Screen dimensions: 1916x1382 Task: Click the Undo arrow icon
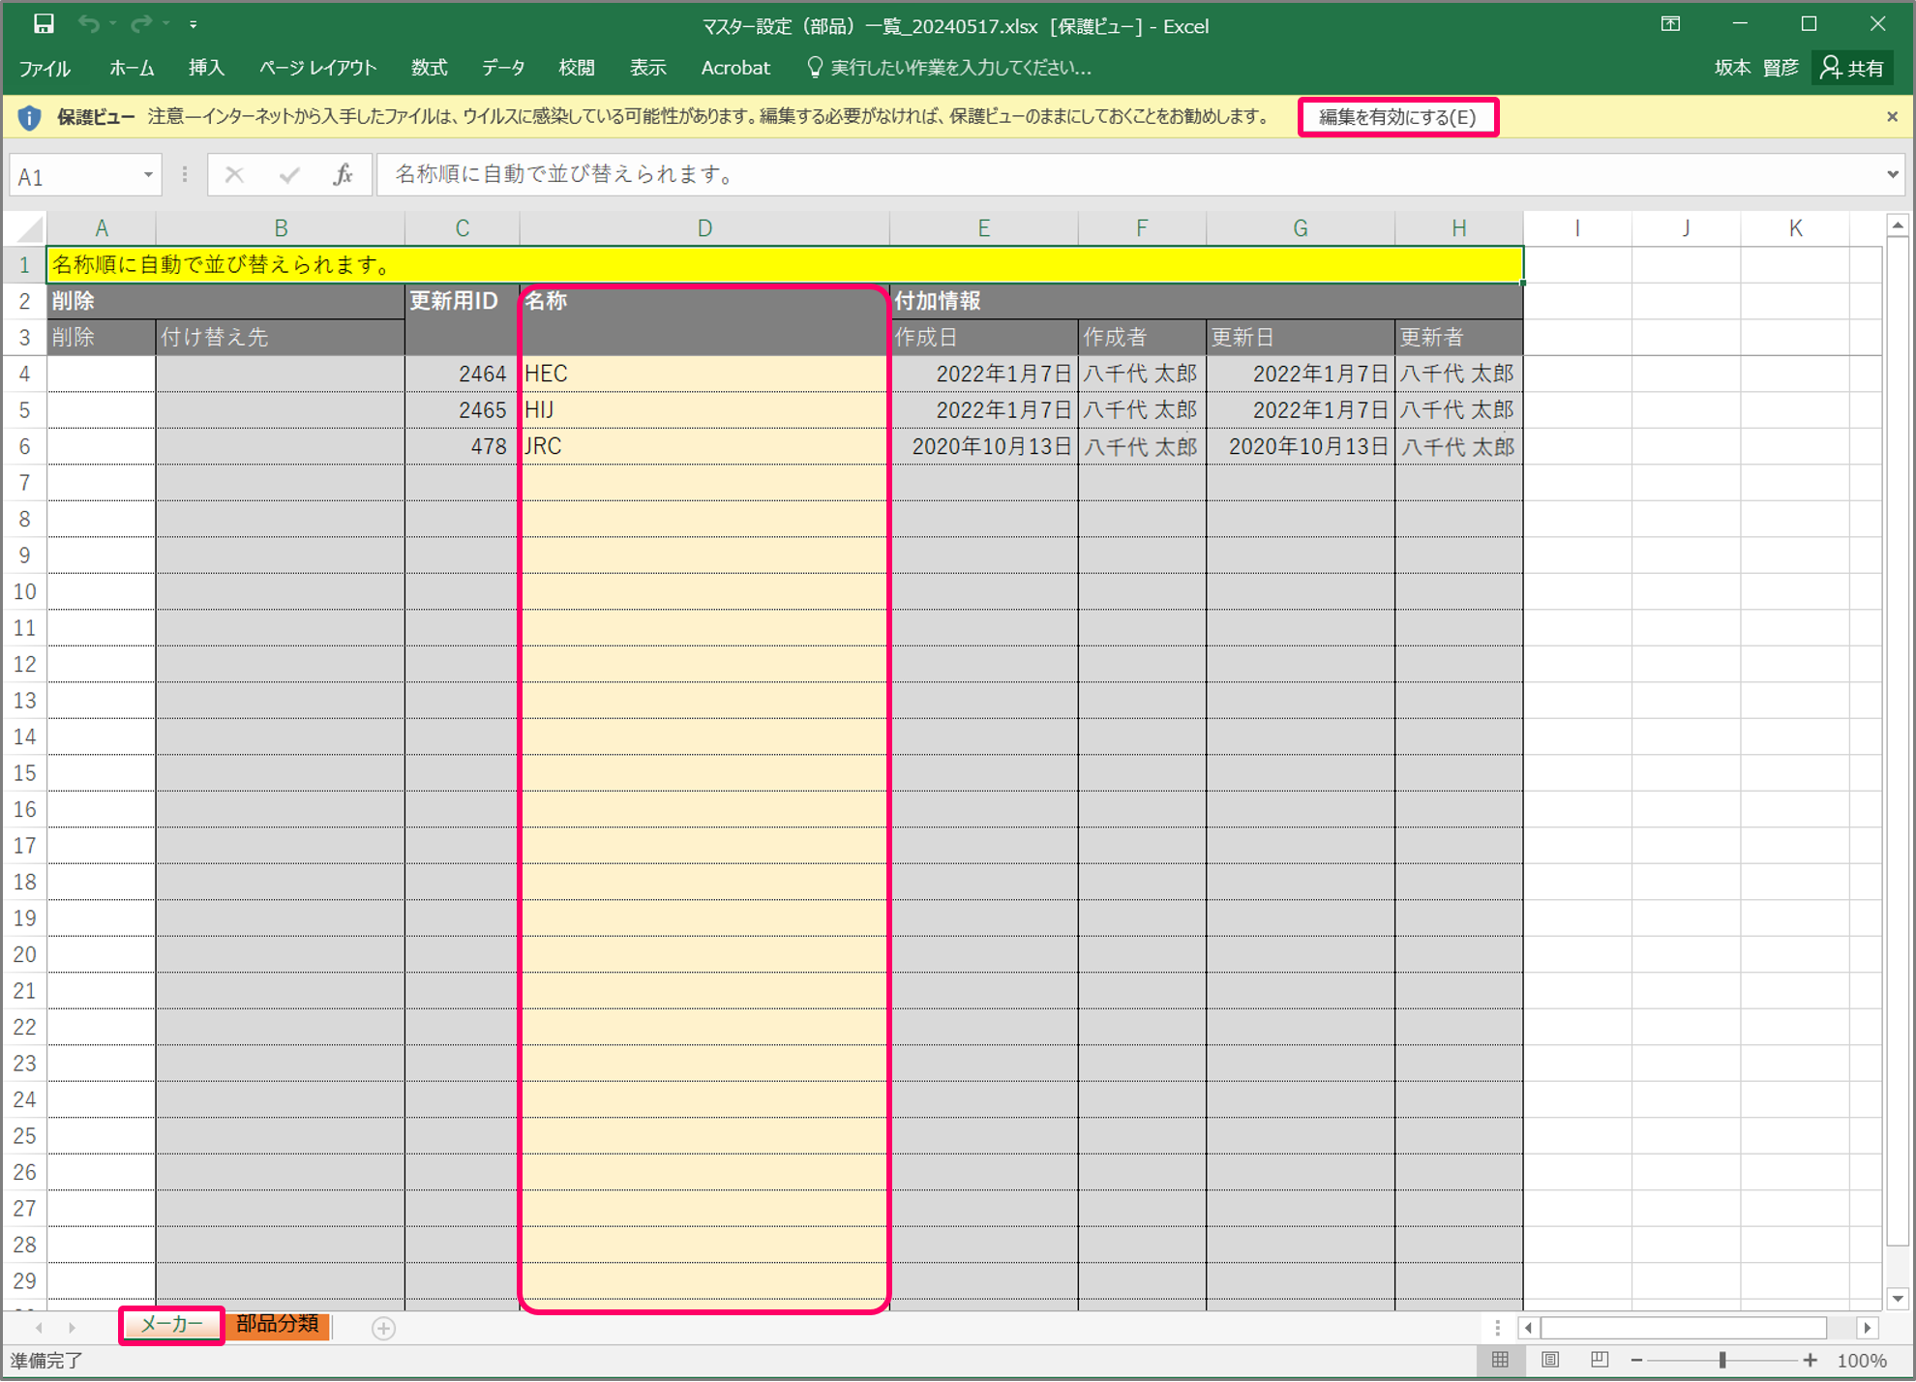point(89,24)
